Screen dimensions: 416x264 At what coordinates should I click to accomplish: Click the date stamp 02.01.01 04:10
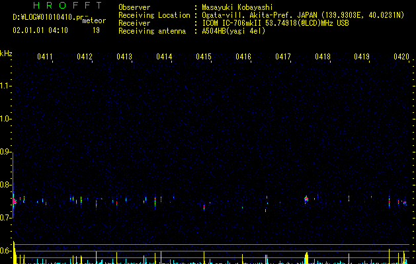coord(40,30)
